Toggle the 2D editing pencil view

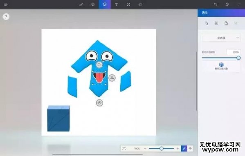pos(184,149)
